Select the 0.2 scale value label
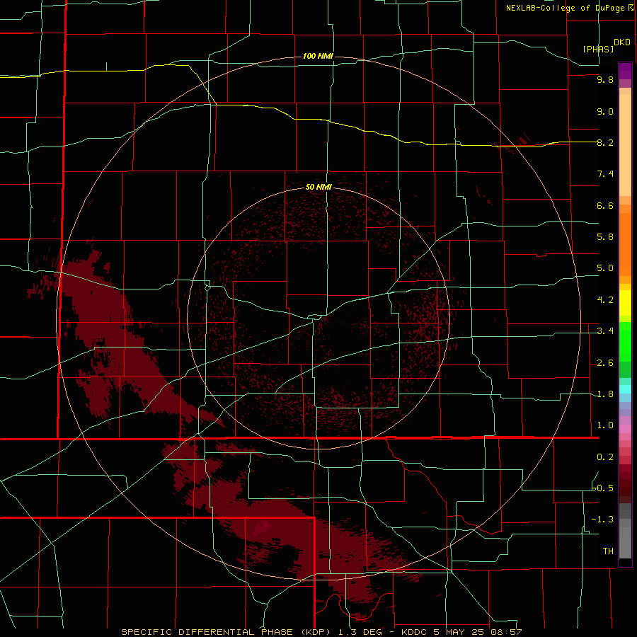 pyautogui.click(x=605, y=457)
